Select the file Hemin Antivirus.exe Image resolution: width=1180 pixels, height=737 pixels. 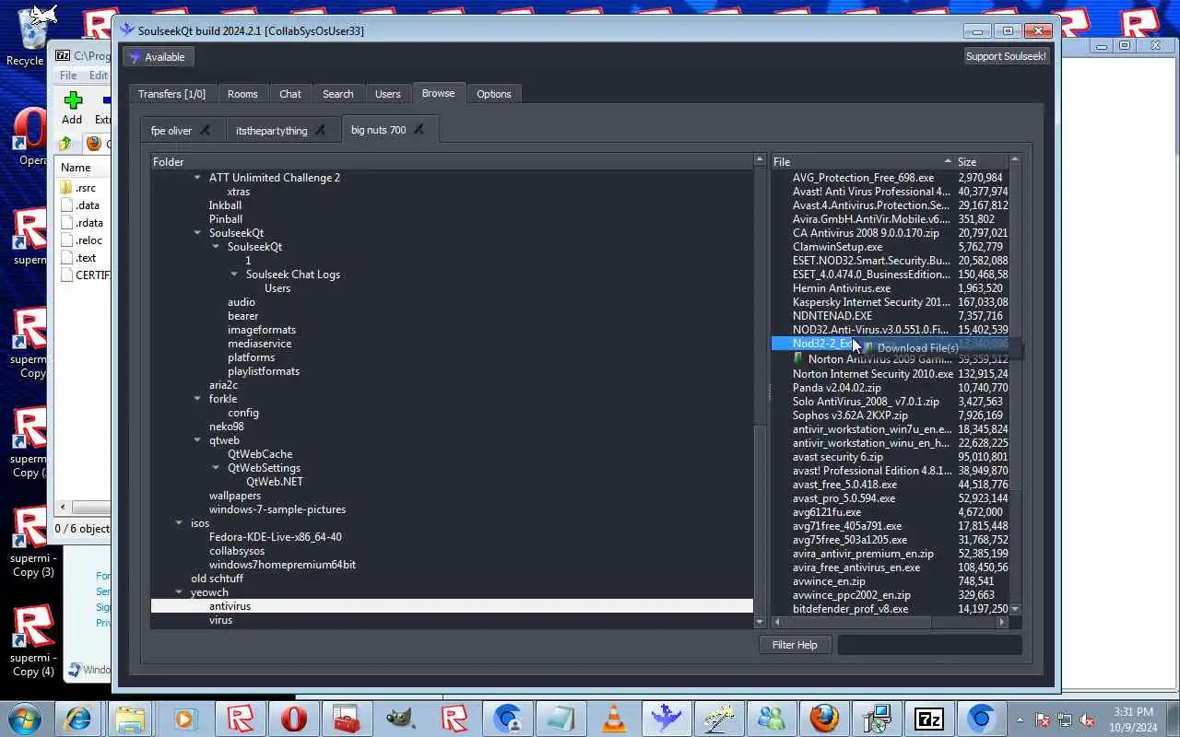tap(842, 288)
